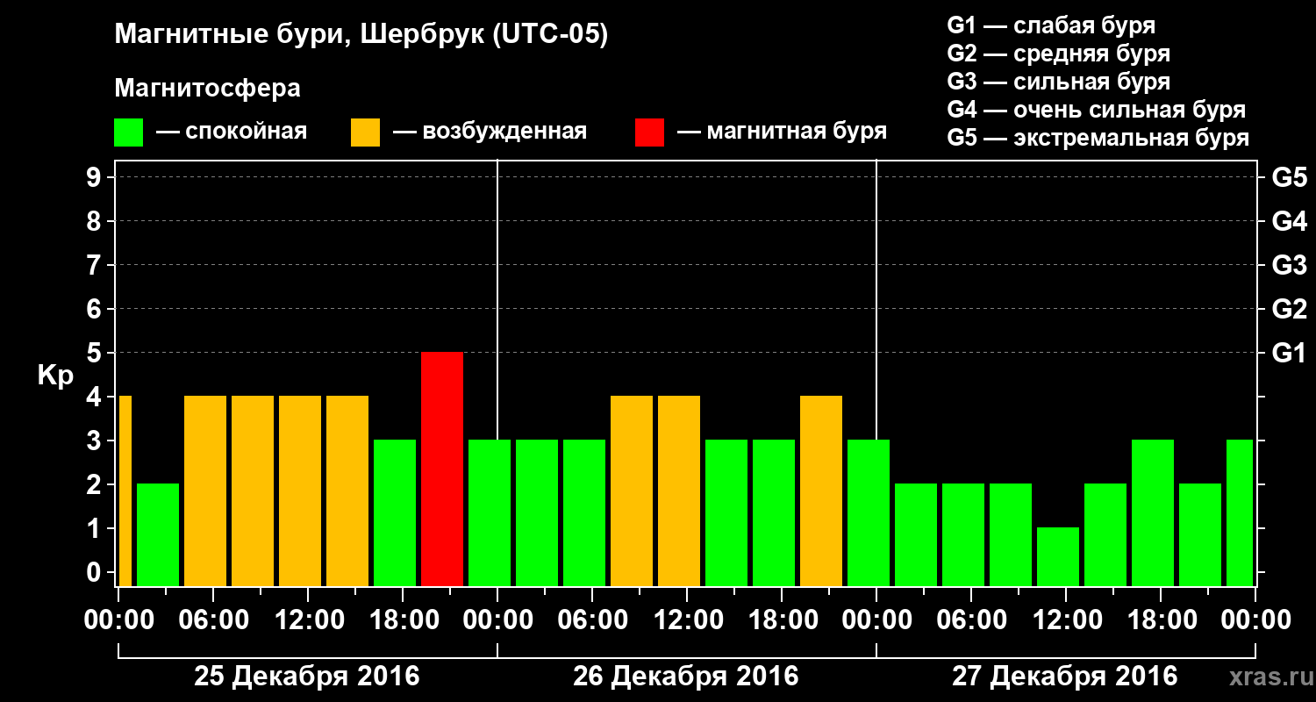Select the date label '27 Декабря 2016'
The image size is (1316, 702).
(x=1065, y=677)
